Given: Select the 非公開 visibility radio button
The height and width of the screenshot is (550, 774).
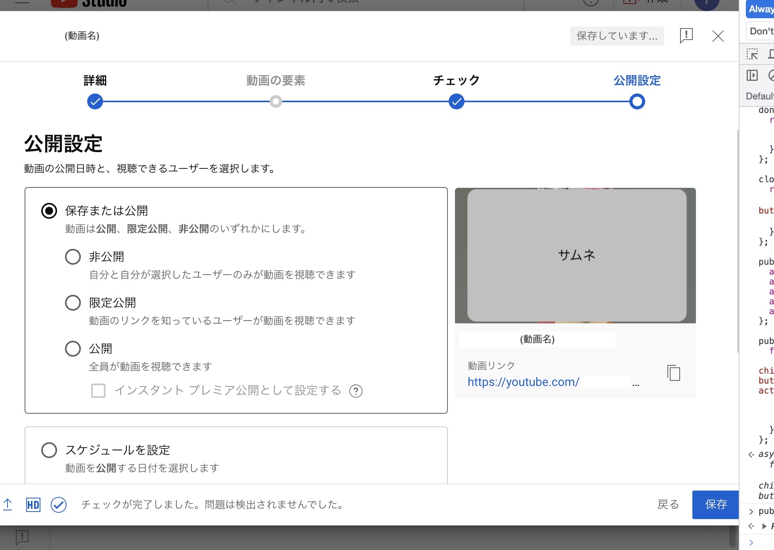Looking at the screenshot, I should [73, 257].
